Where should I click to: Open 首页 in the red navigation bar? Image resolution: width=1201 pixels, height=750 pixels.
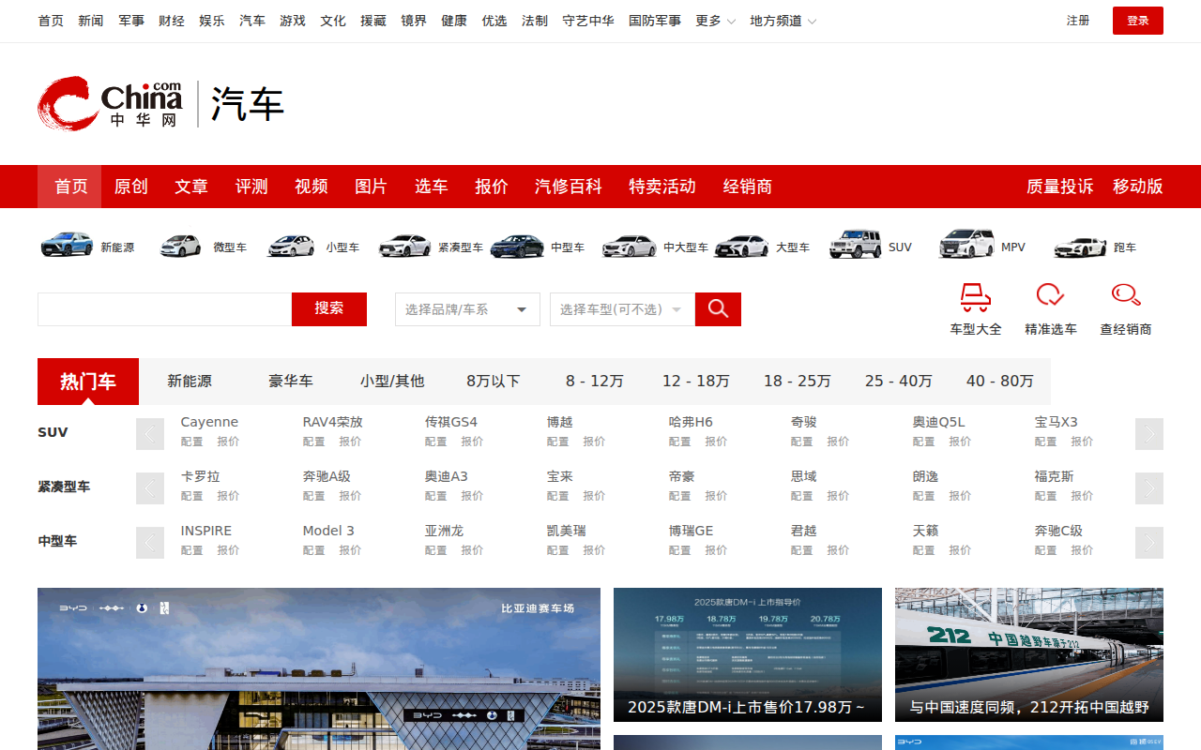click(71, 187)
